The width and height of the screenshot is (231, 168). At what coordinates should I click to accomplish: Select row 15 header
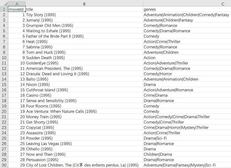click(4, 85)
